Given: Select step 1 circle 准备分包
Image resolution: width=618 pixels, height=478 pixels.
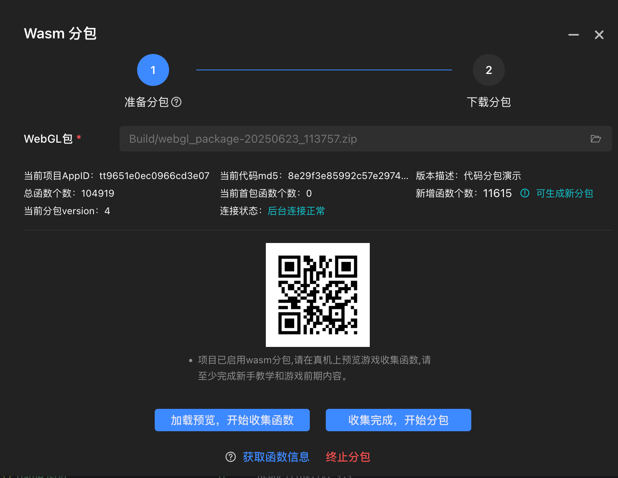Looking at the screenshot, I should pyautogui.click(x=153, y=70).
